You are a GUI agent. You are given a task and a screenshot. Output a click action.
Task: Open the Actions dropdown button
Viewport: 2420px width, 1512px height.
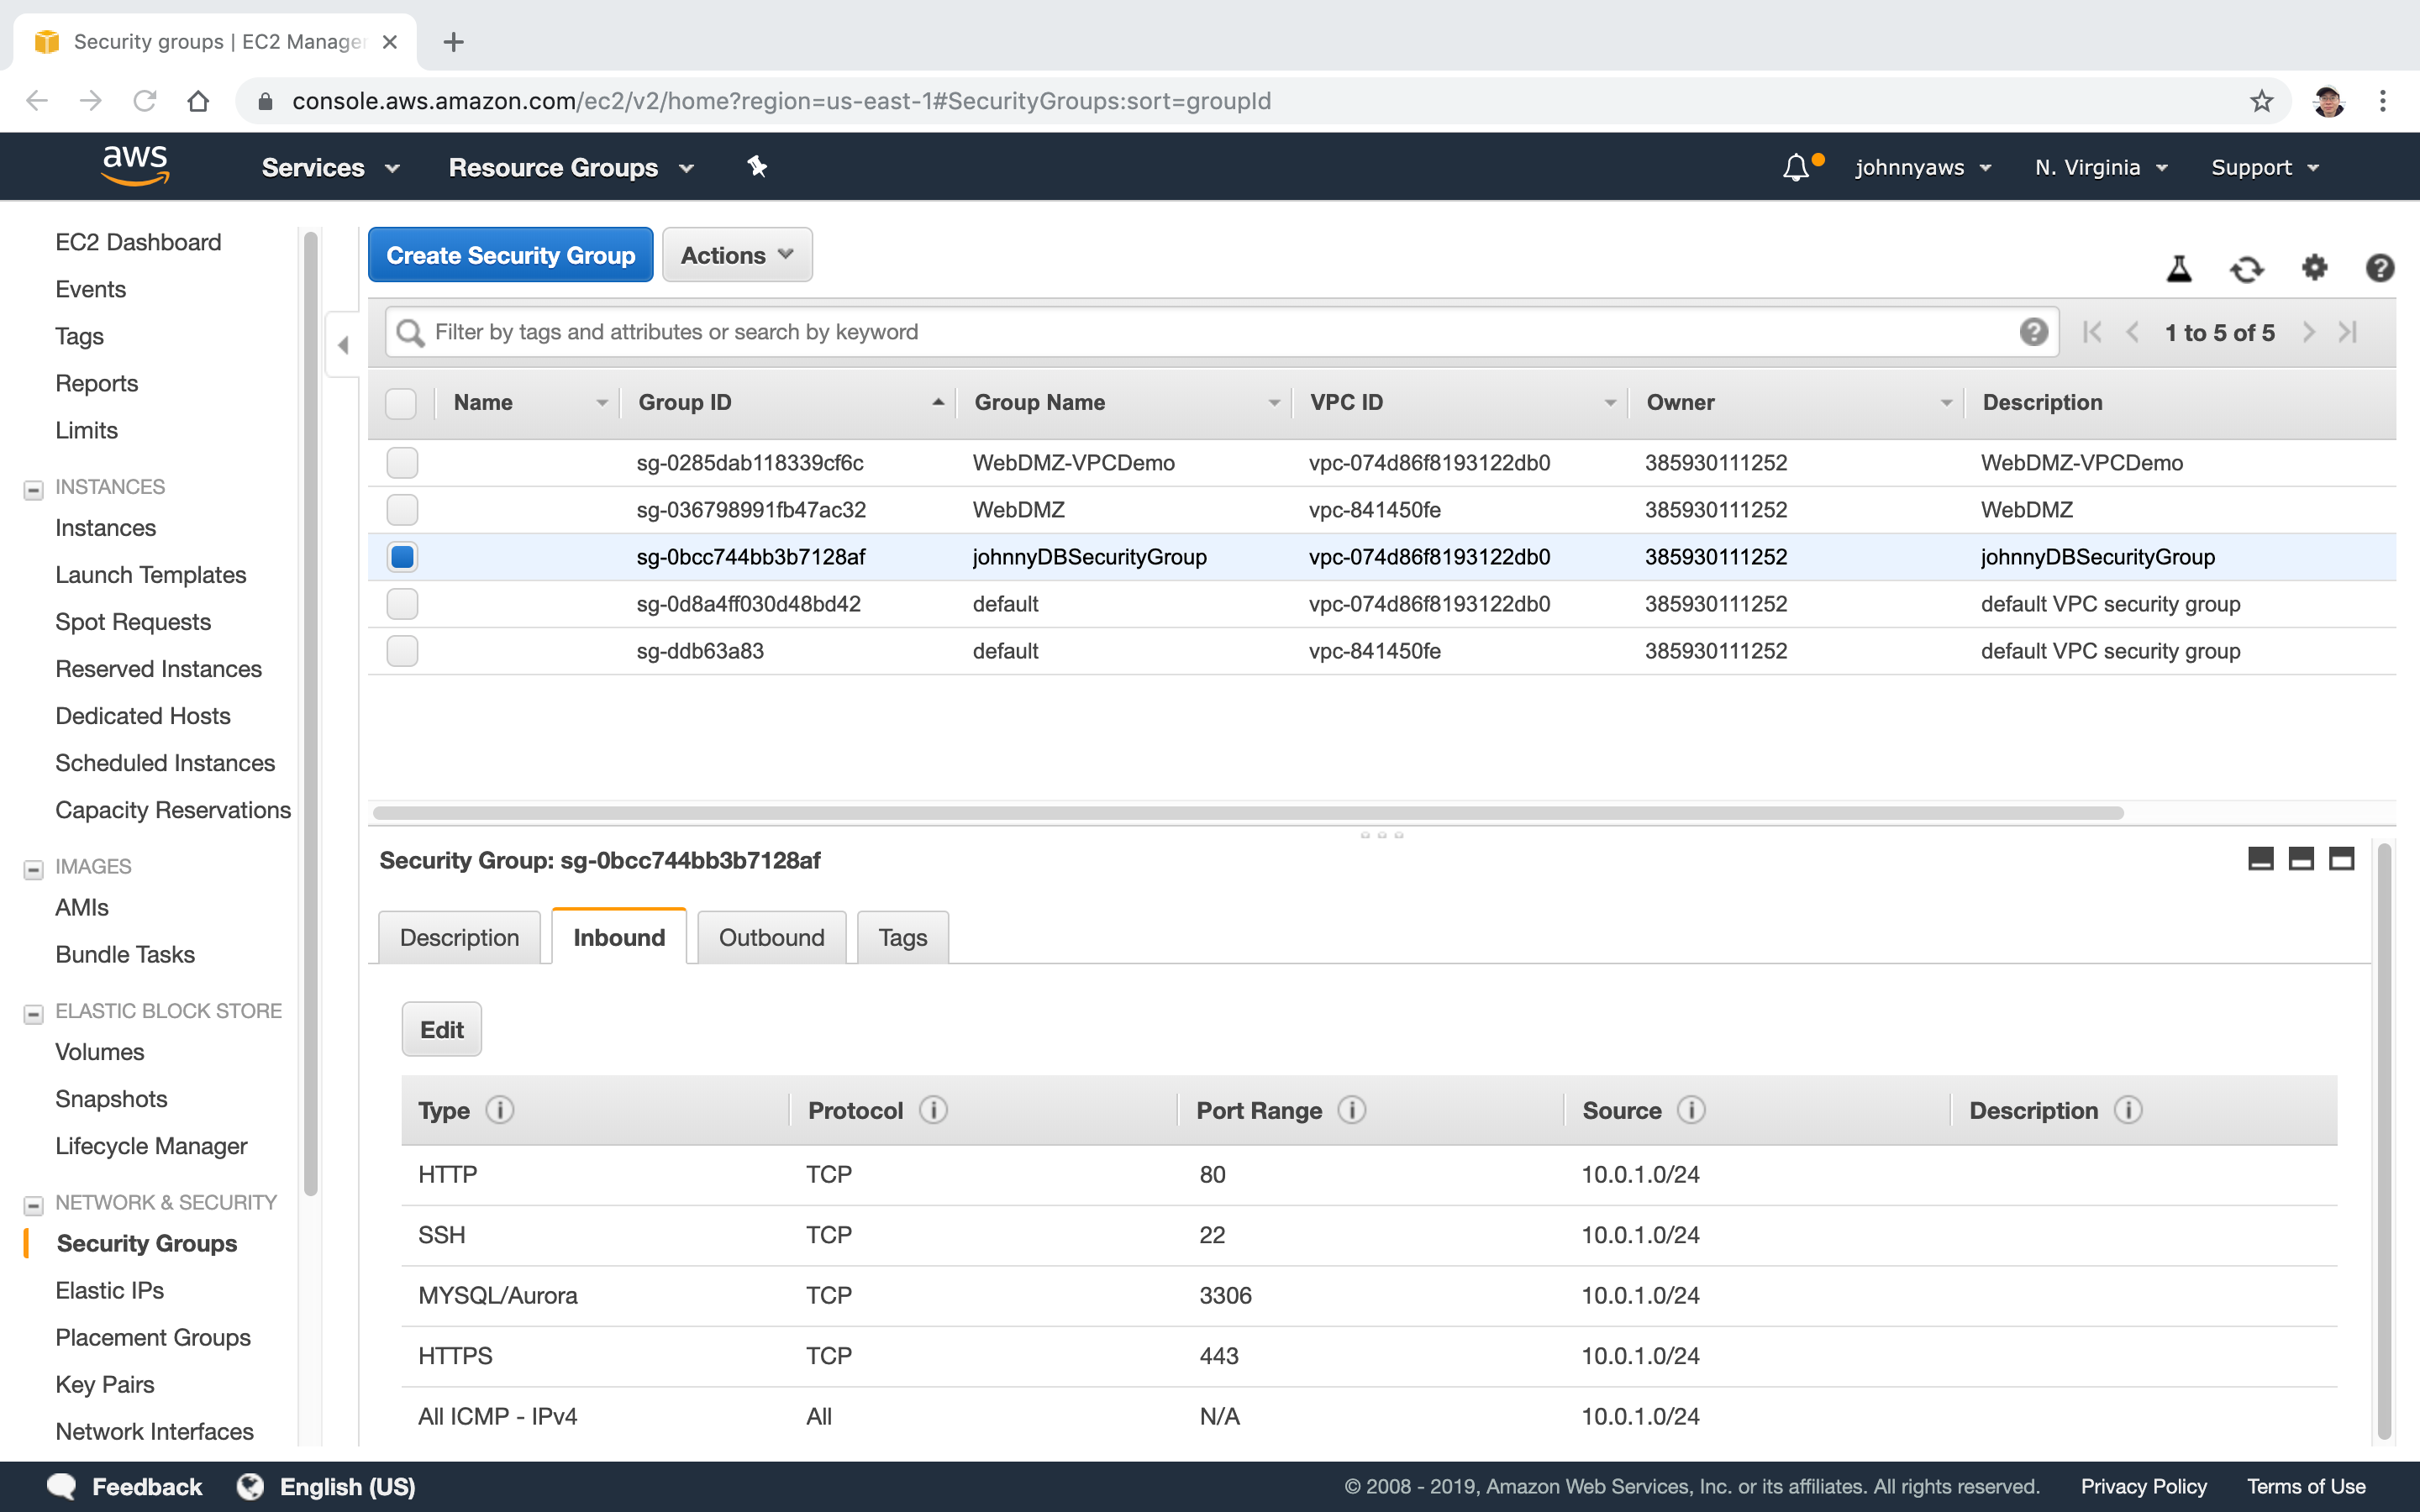click(737, 255)
